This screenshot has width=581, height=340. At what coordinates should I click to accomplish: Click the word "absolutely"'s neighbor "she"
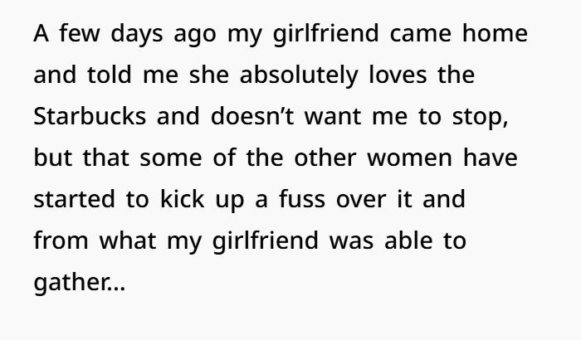(201, 77)
